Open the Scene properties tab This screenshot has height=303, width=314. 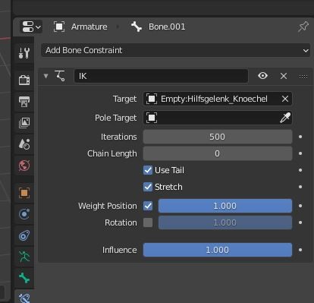[x=24, y=144]
